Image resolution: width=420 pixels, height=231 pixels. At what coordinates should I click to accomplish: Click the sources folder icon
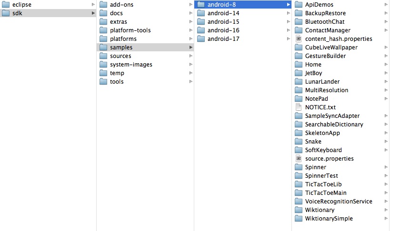(x=103, y=56)
